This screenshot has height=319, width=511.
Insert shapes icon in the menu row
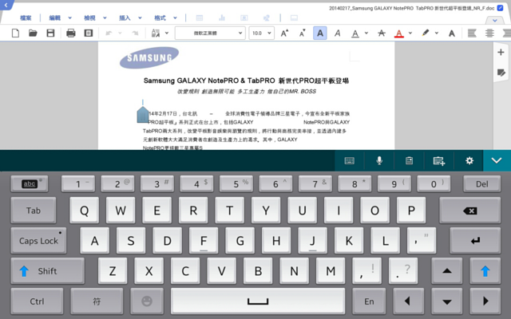(266, 18)
